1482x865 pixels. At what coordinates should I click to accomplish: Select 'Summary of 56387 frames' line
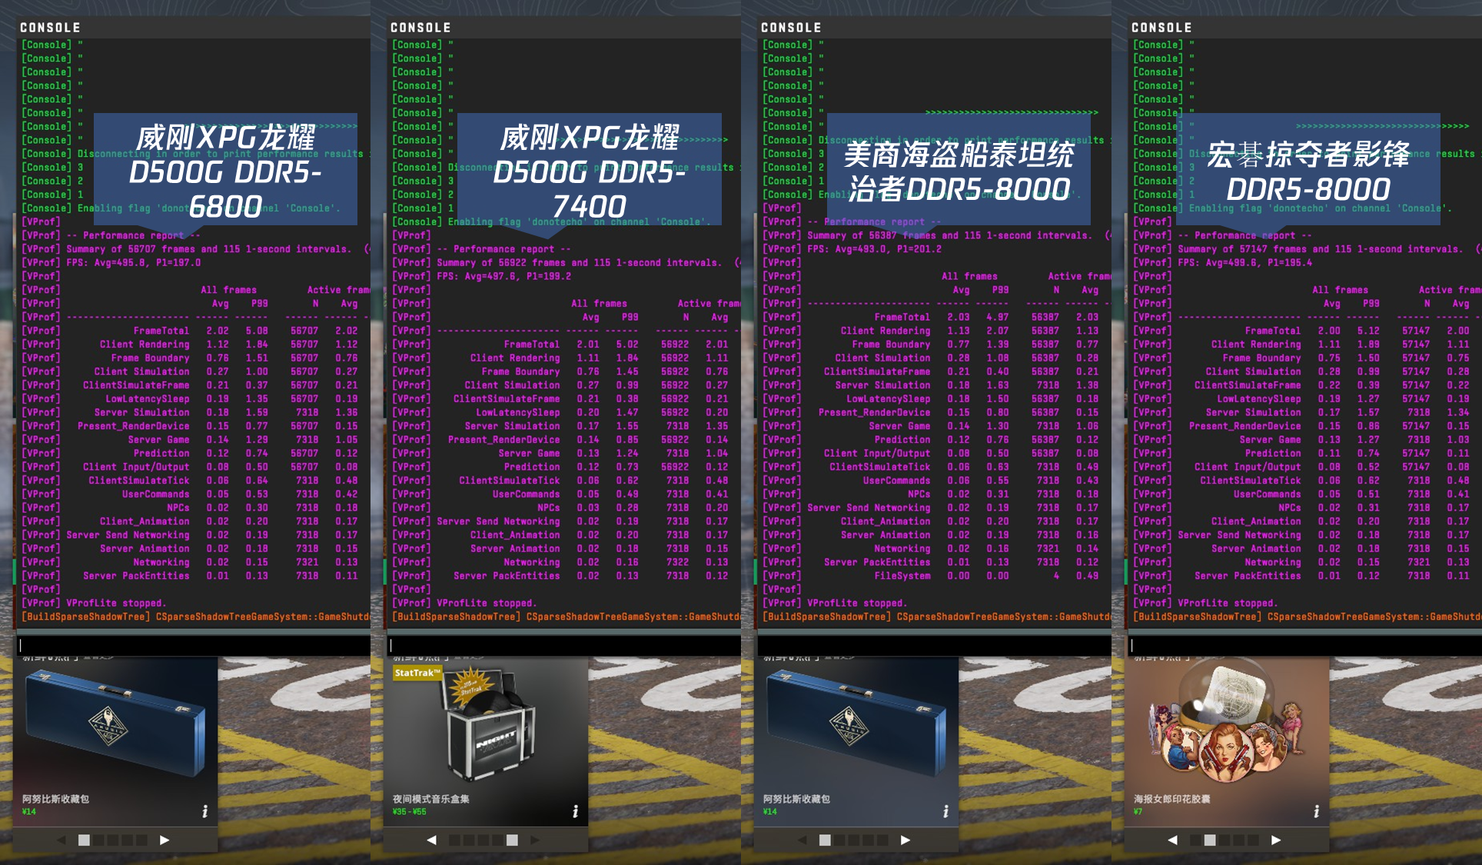point(937,235)
